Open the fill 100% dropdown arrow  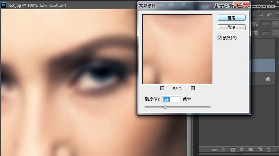pyautogui.click(x=275, y=33)
